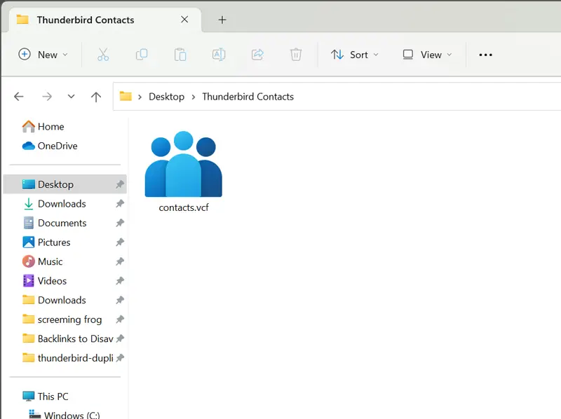
Task: Click Desktop in the address breadcrumb
Action: [x=166, y=97]
